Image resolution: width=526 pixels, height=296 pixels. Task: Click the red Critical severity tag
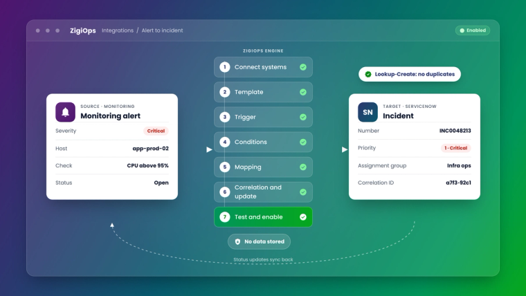[156, 131]
